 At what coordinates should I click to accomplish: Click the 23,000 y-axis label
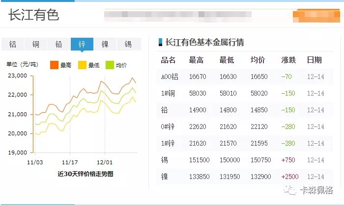(18, 76)
